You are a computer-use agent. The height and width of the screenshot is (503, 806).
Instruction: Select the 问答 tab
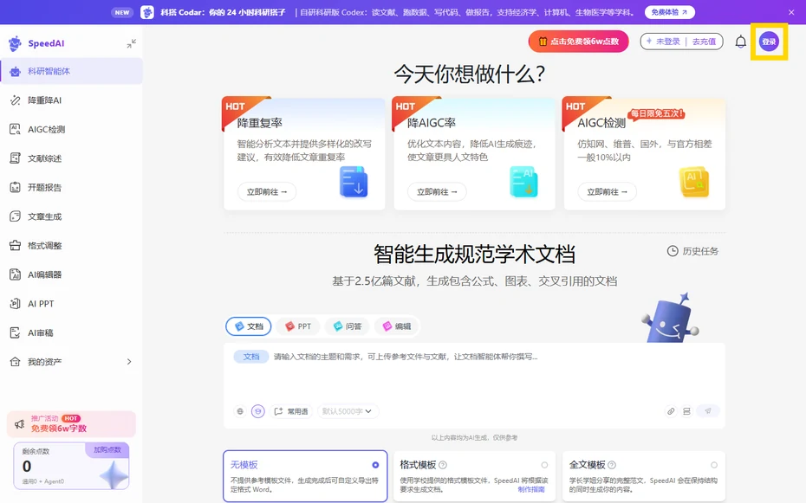tap(347, 326)
